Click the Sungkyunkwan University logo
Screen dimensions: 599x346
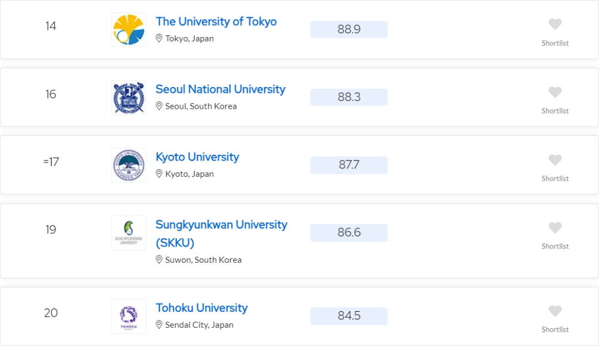click(129, 232)
